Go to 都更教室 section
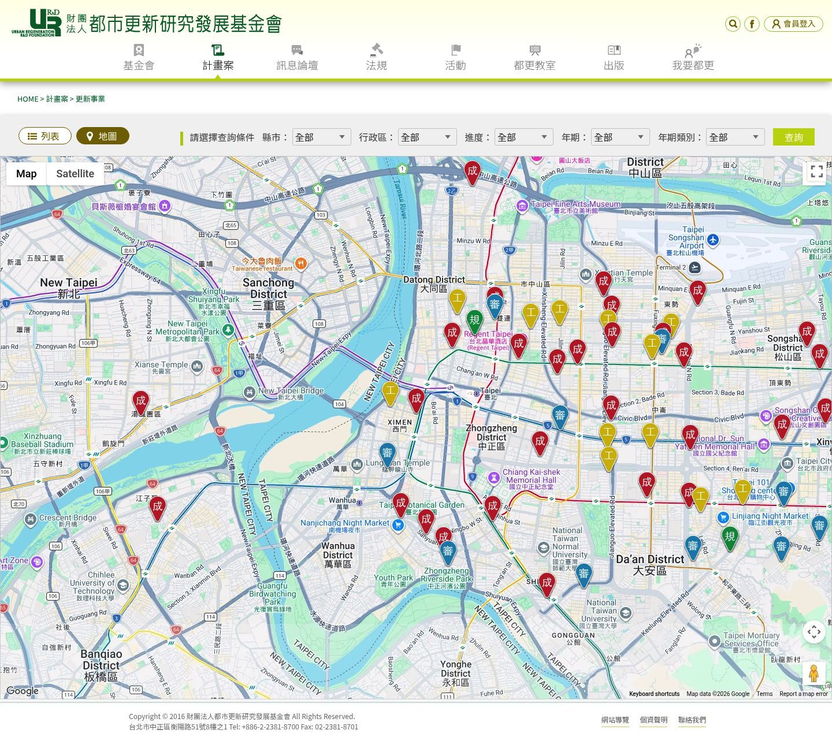The image size is (832, 741). (534, 58)
